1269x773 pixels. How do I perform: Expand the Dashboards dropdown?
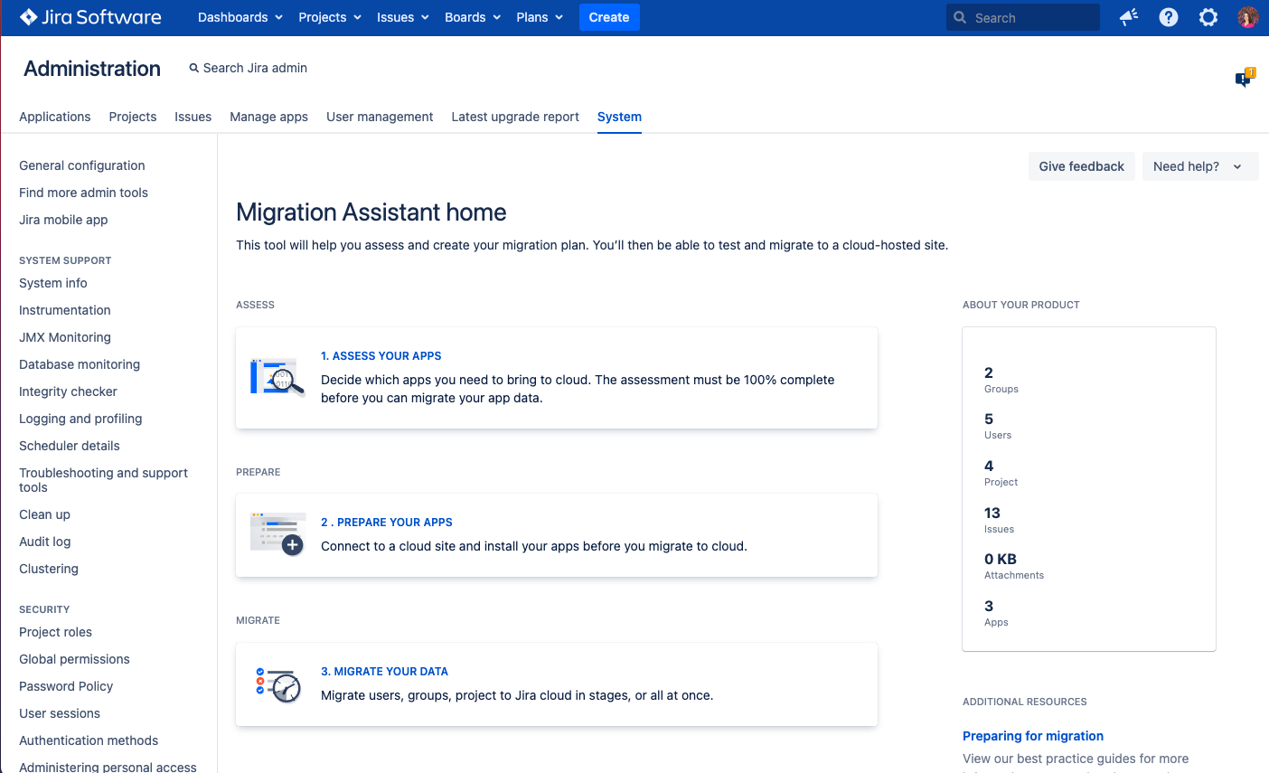point(240,17)
